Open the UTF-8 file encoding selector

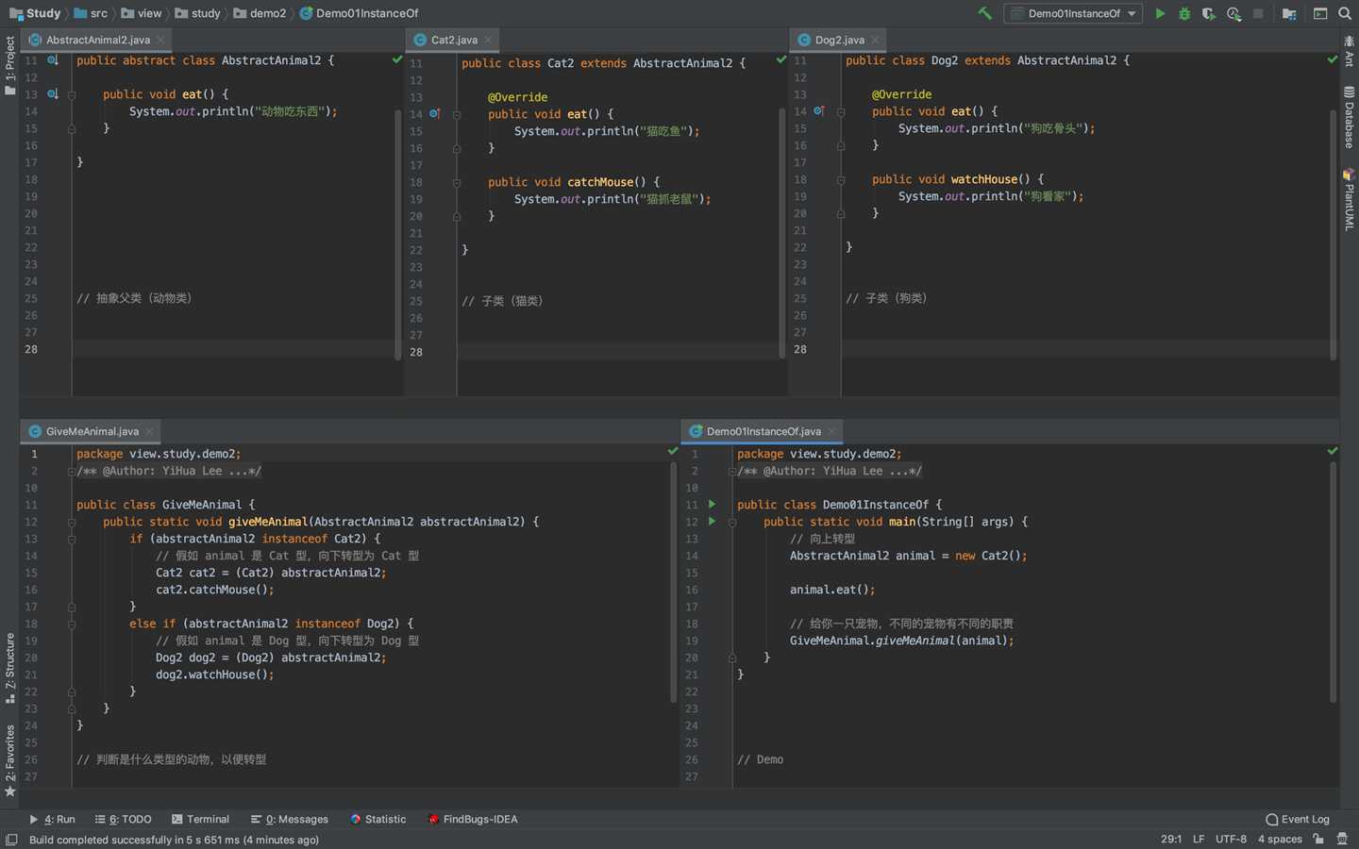click(1231, 840)
